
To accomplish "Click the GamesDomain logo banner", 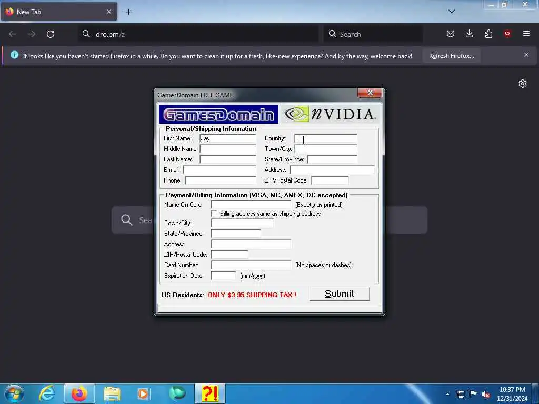I will point(218,114).
